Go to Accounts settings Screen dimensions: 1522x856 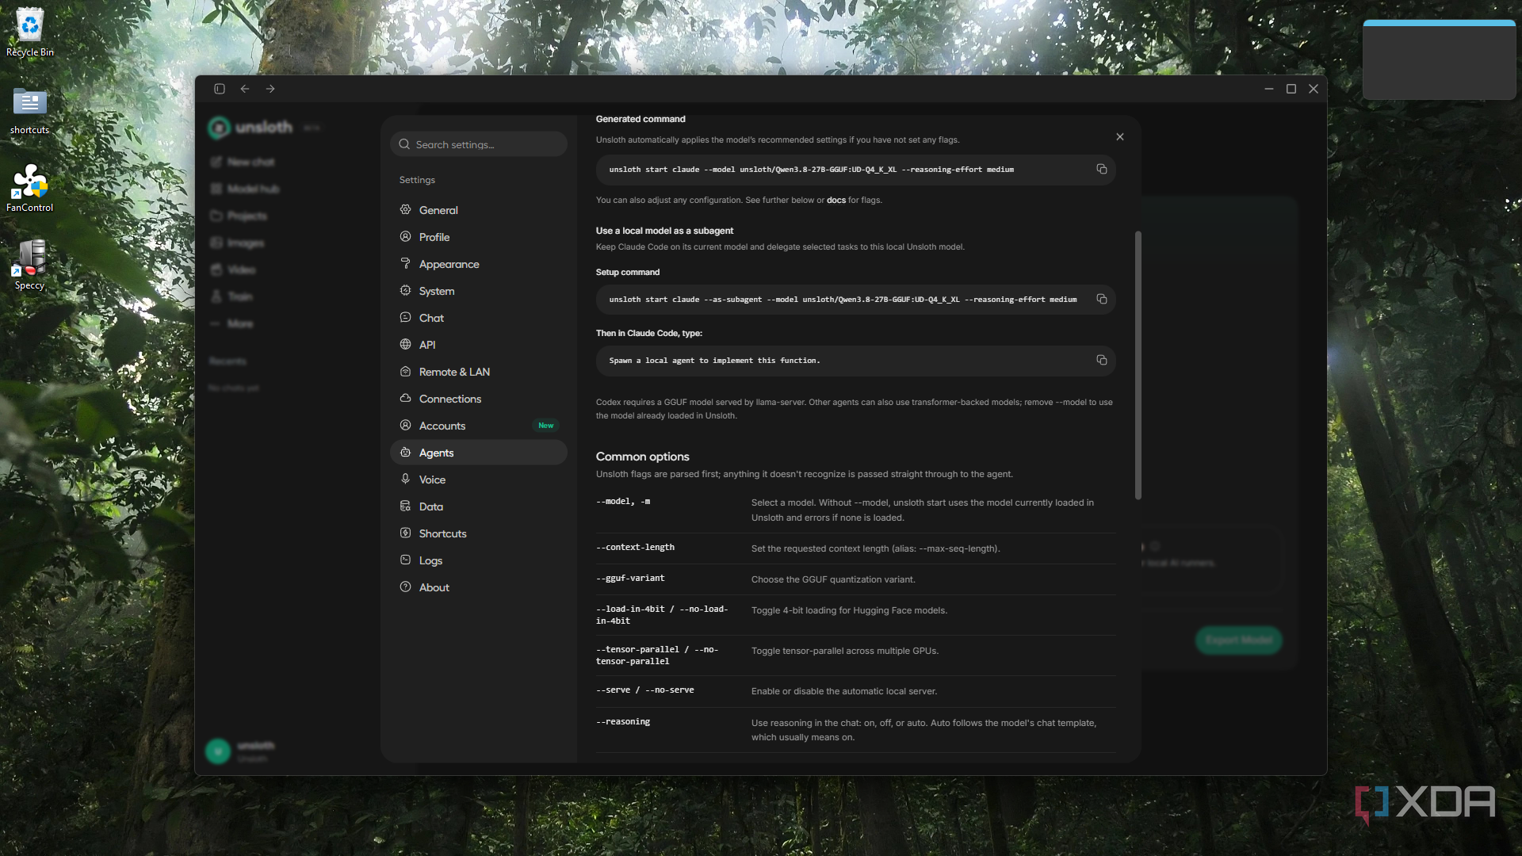(x=479, y=426)
